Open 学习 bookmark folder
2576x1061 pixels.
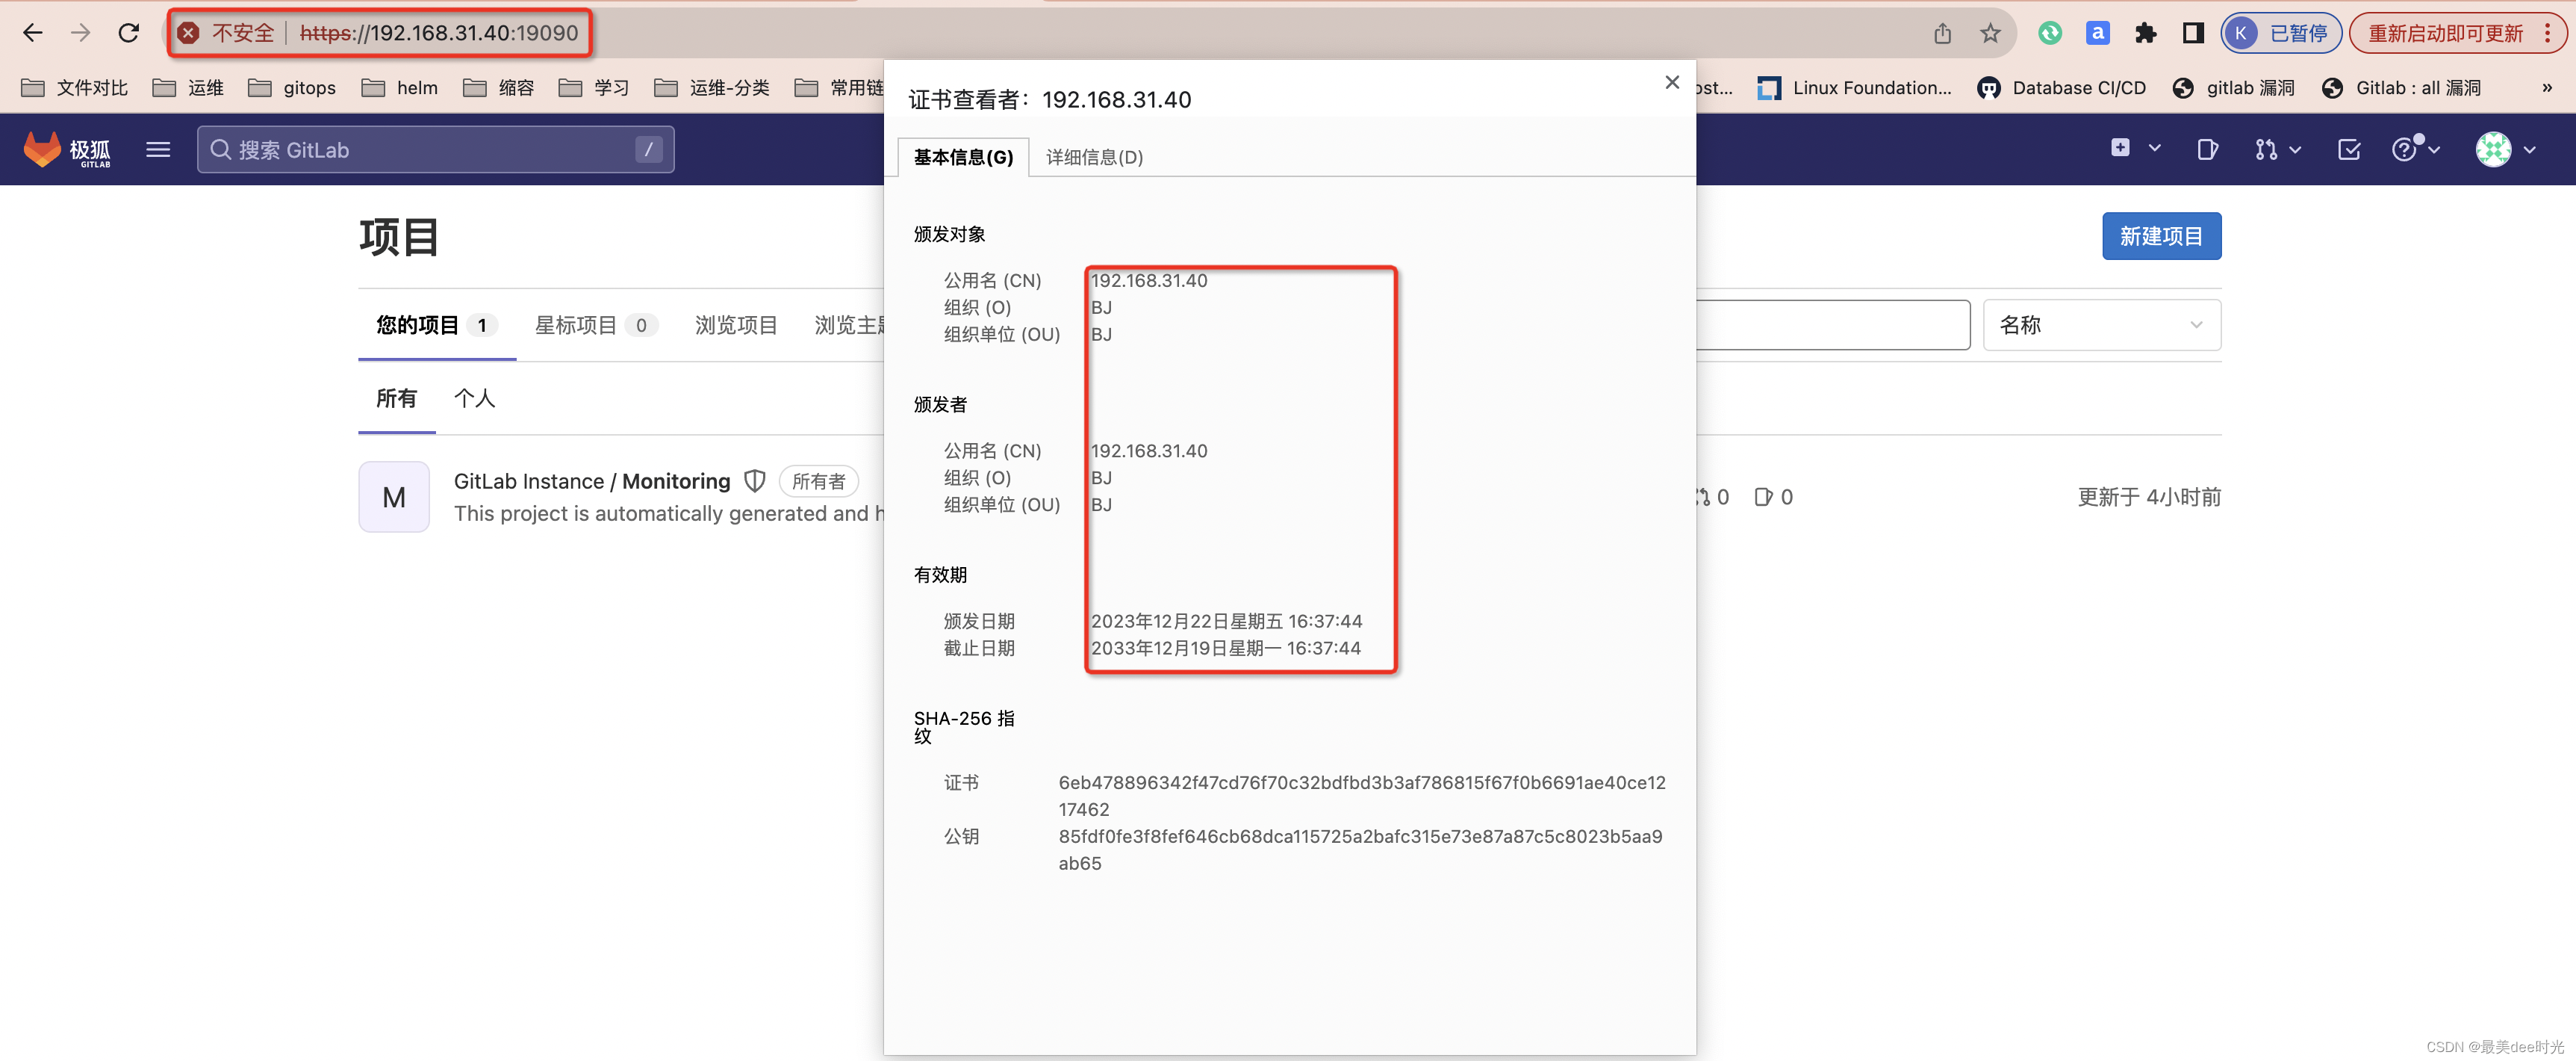pos(595,88)
